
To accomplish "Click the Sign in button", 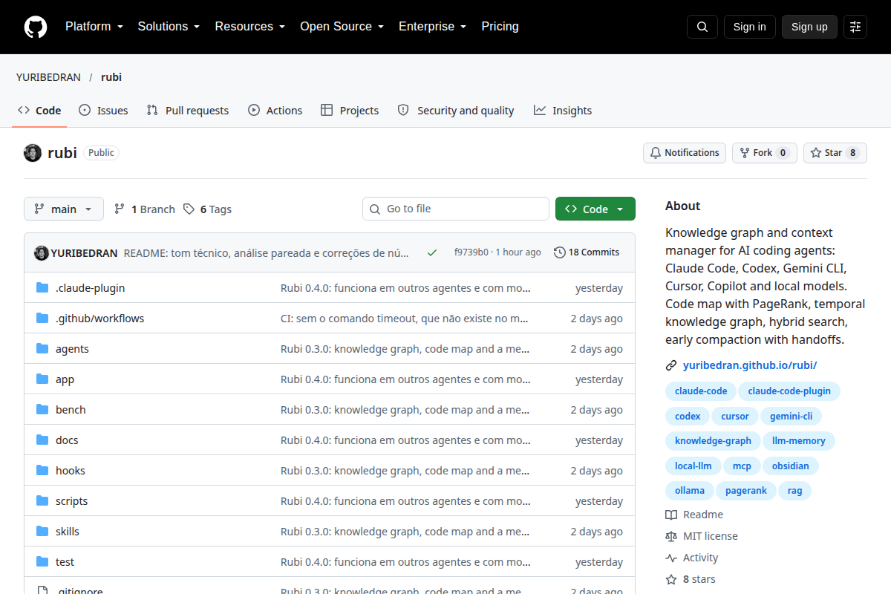I will point(750,27).
